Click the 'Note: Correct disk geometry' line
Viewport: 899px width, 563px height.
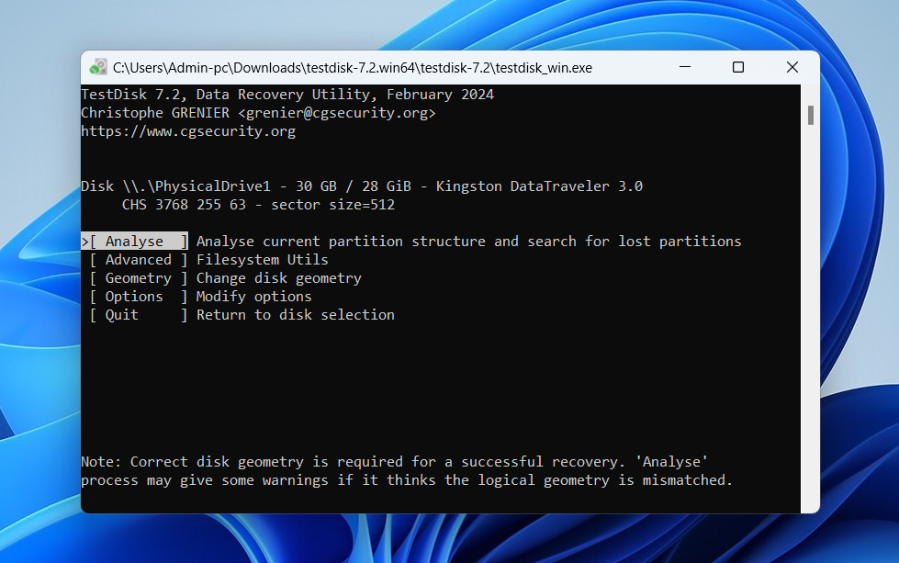pos(395,462)
